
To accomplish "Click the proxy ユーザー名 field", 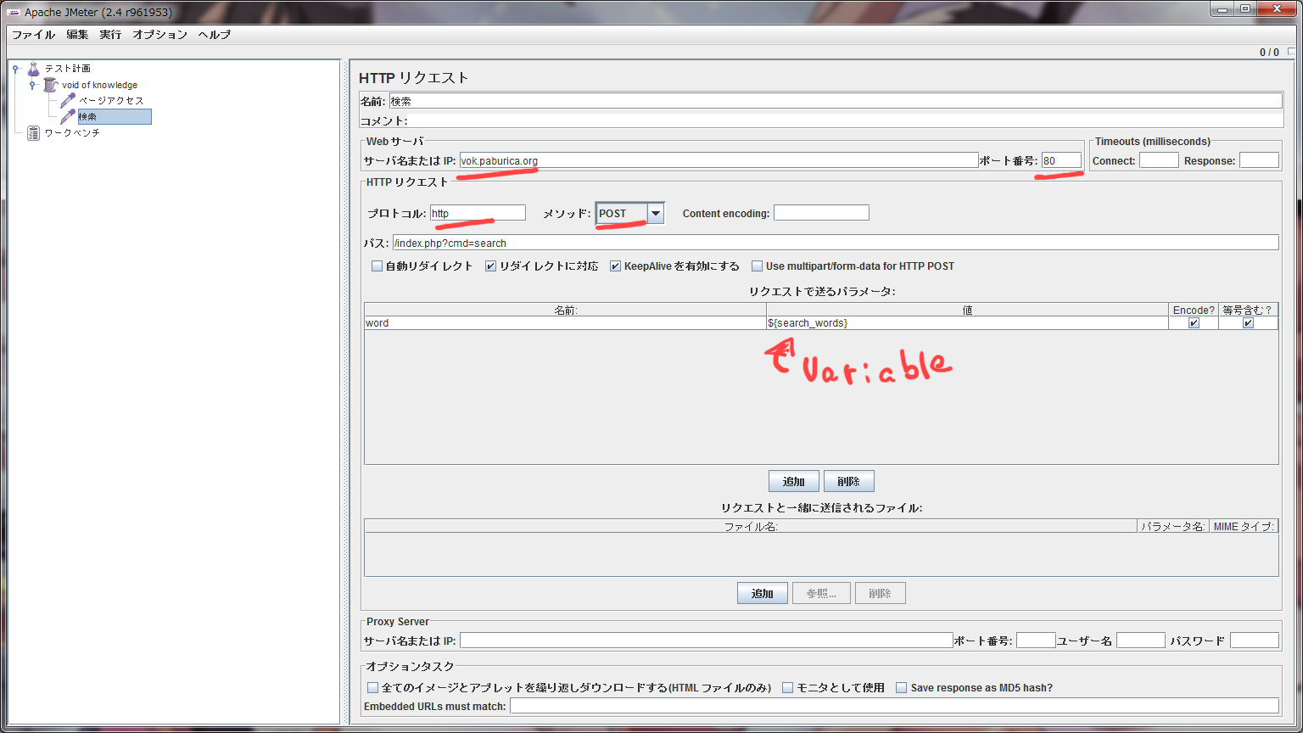I will [1141, 641].
